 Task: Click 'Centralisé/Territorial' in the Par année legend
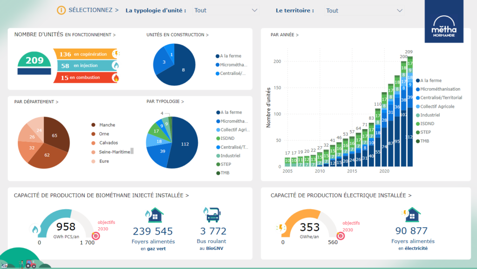click(x=441, y=98)
